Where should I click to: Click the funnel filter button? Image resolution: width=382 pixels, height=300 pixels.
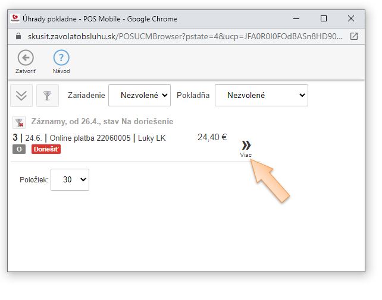point(48,96)
